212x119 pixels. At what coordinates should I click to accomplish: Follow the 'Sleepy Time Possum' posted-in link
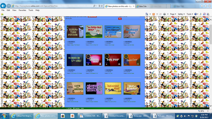(x=75, y=45)
